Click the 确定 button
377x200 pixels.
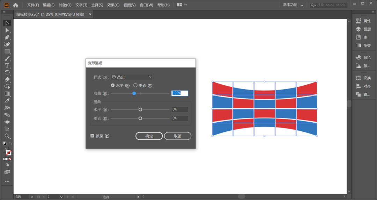(149, 136)
